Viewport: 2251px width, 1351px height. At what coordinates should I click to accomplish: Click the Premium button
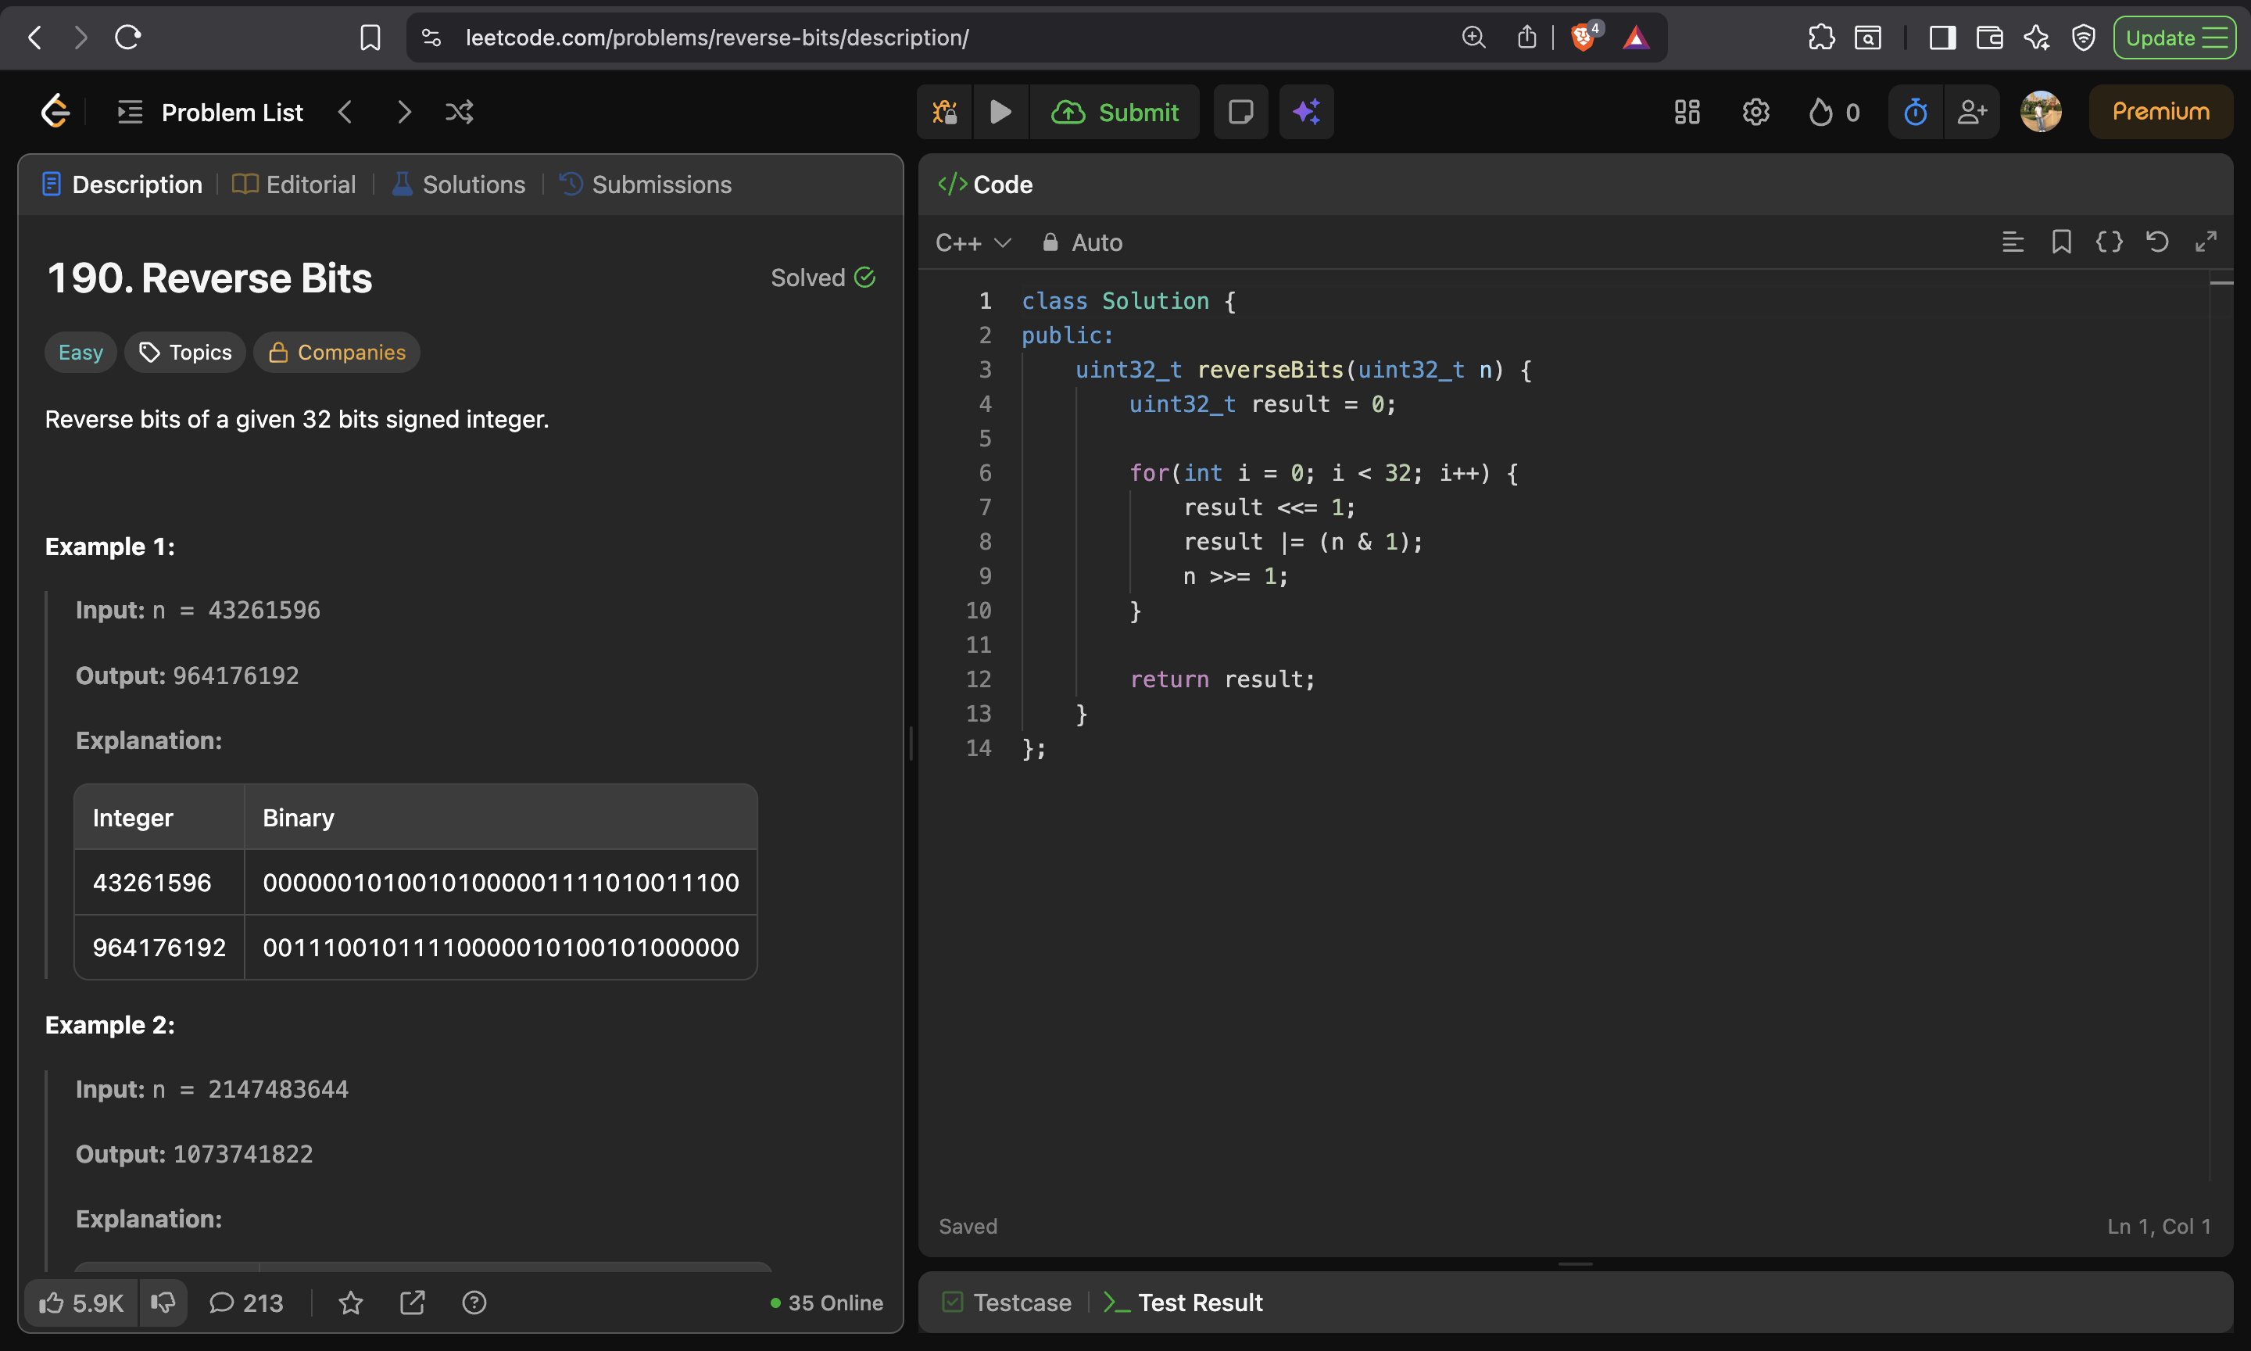[x=2160, y=112]
